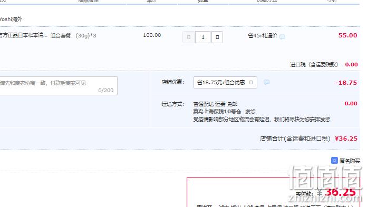
Task: Click the quantity input showing 1
Action: point(202,37)
